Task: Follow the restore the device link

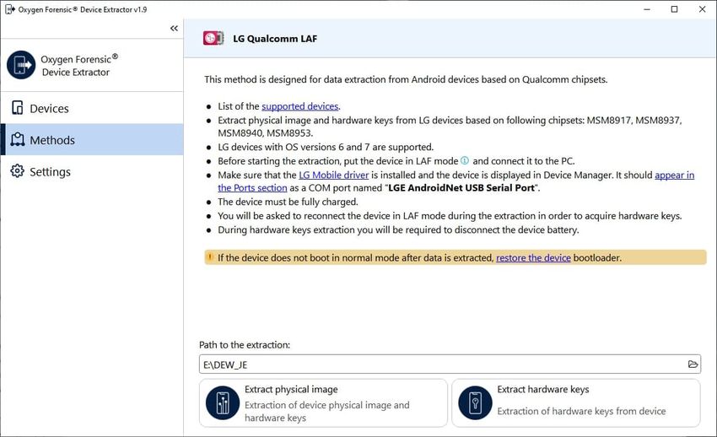Action: coord(533,258)
